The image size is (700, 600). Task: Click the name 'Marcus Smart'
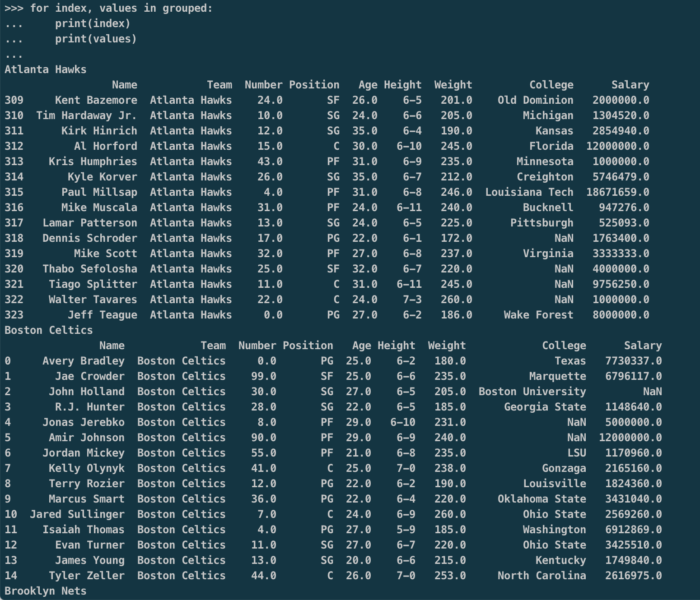[x=87, y=499]
